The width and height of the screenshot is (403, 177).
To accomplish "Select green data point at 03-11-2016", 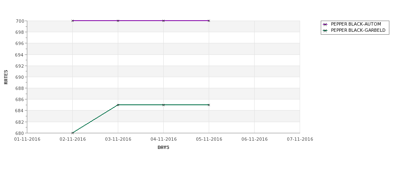I will coord(118,105).
